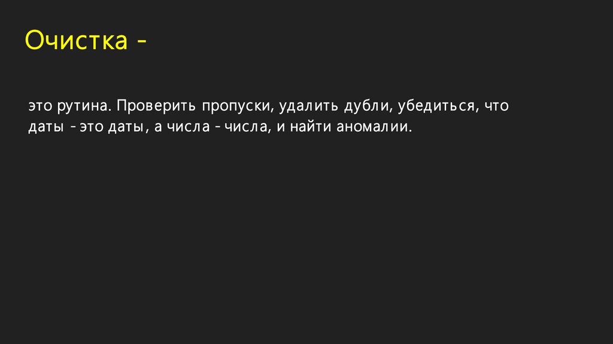Click the dash between the two "числа" words
The width and height of the screenshot is (613, 344).
pos(217,128)
